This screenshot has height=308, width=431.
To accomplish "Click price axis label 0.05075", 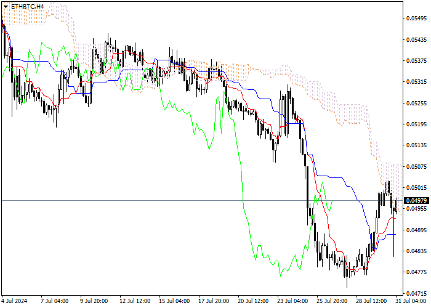I will click(x=416, y=166).
